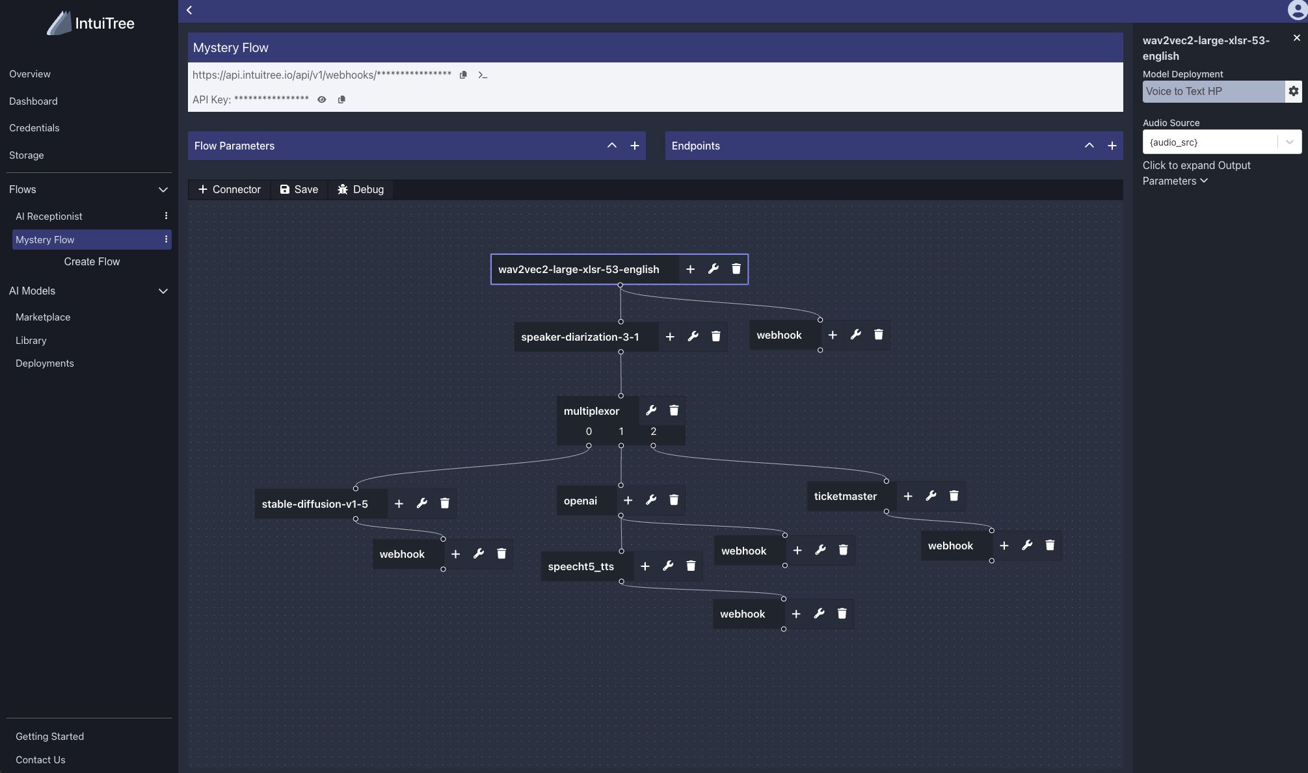Image resolution: width=1308 pixels, height=773 pixels.
Task: Configure speaker-diarization-3-1 with wrench icon
Action: point(693,336)
